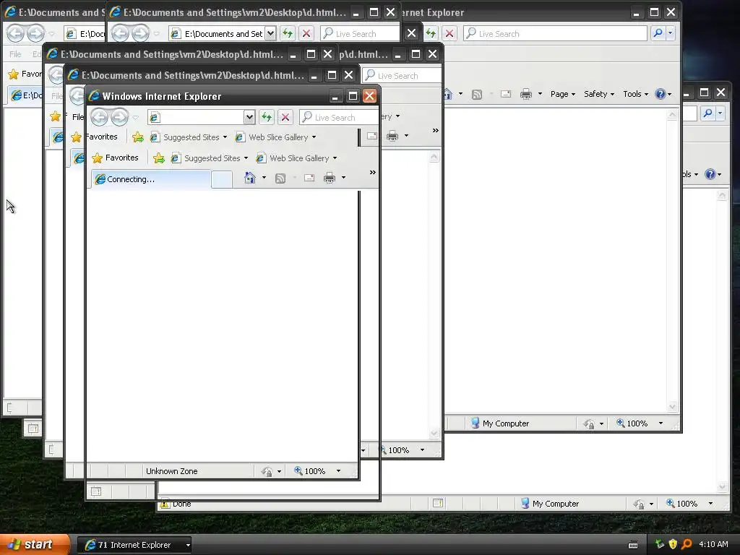740x555 pixels.
Task: Click the Home icon left of the Page menu
Action: [448, 94]
